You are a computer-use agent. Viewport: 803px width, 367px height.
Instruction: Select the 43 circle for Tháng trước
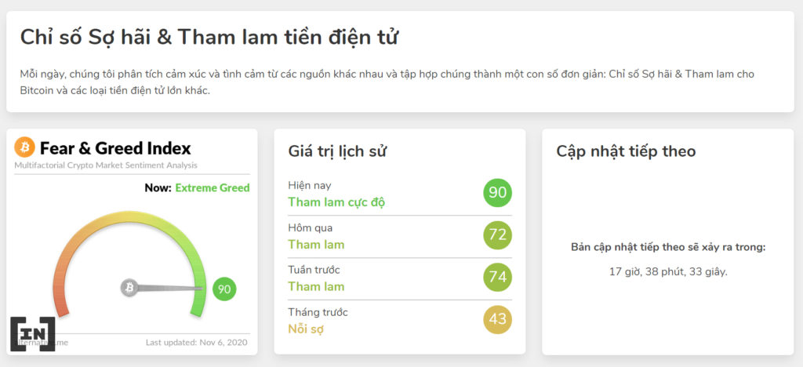tap(497, 319)
